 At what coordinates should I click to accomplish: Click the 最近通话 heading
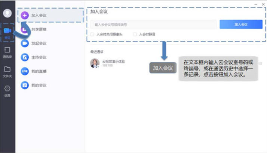[97, 52]
